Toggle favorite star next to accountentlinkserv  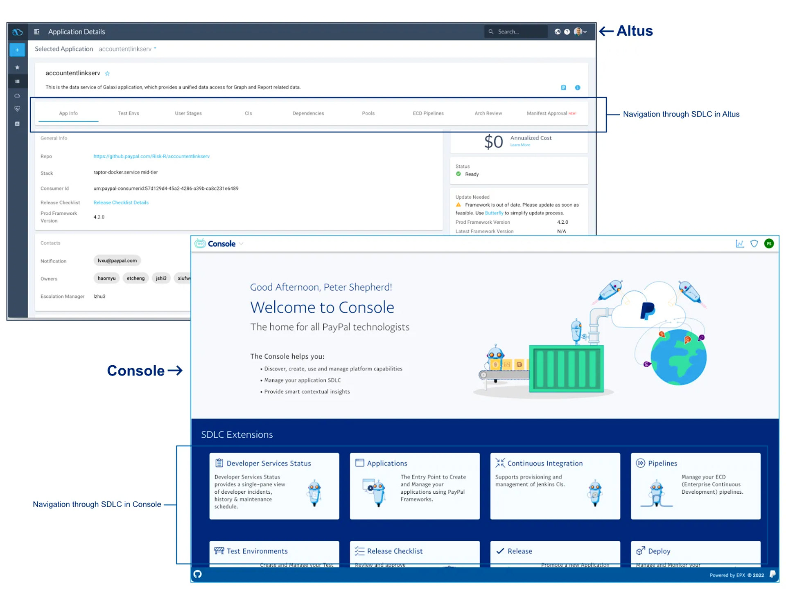click(x=107, y=74)
